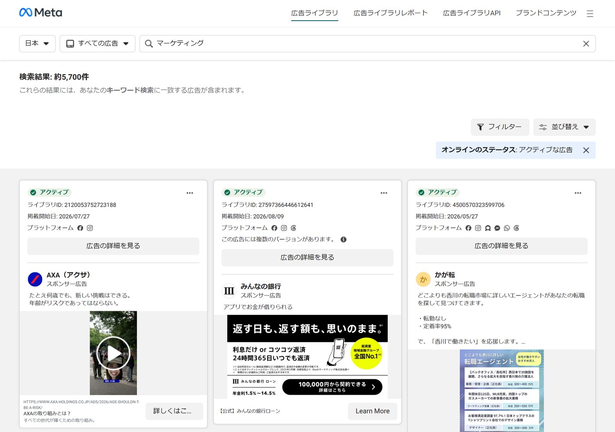The image size is (615, 432).
Task: Click the Instagram platform icon on the みんなの銀行 card
Action: [x=284, y=228]
